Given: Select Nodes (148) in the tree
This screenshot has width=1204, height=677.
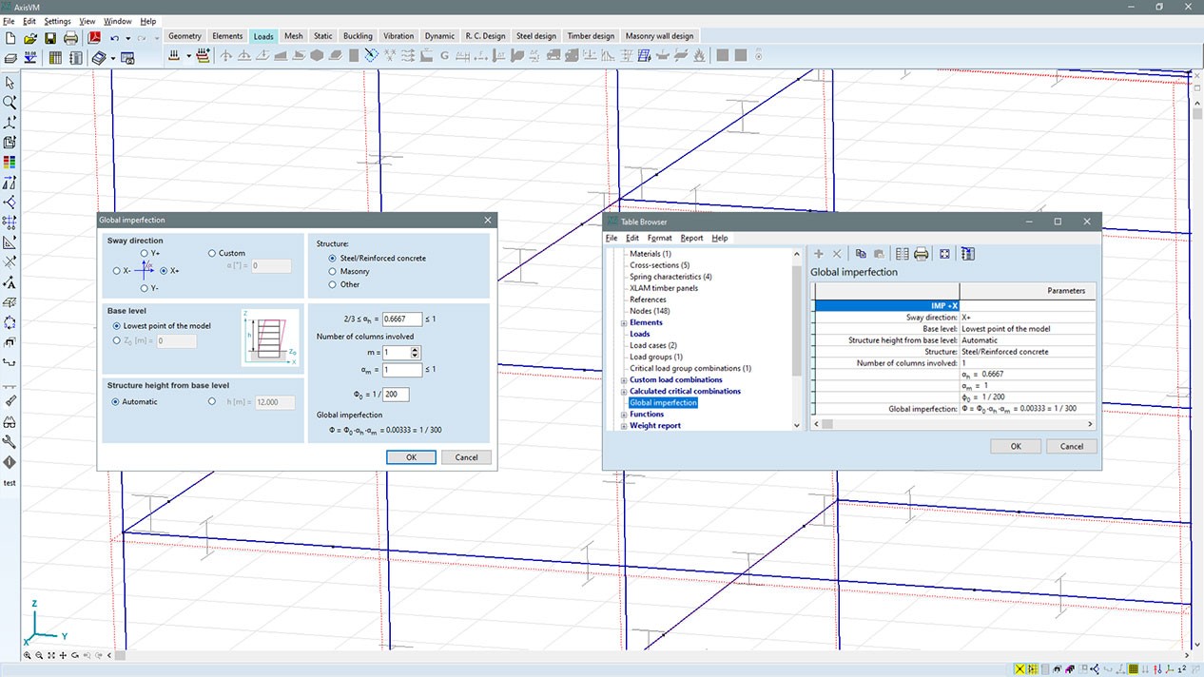Looking at the screenshot, I should tap(650, 311).
